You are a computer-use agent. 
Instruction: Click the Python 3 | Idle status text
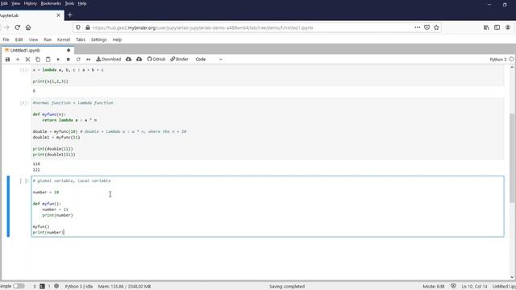79,287
